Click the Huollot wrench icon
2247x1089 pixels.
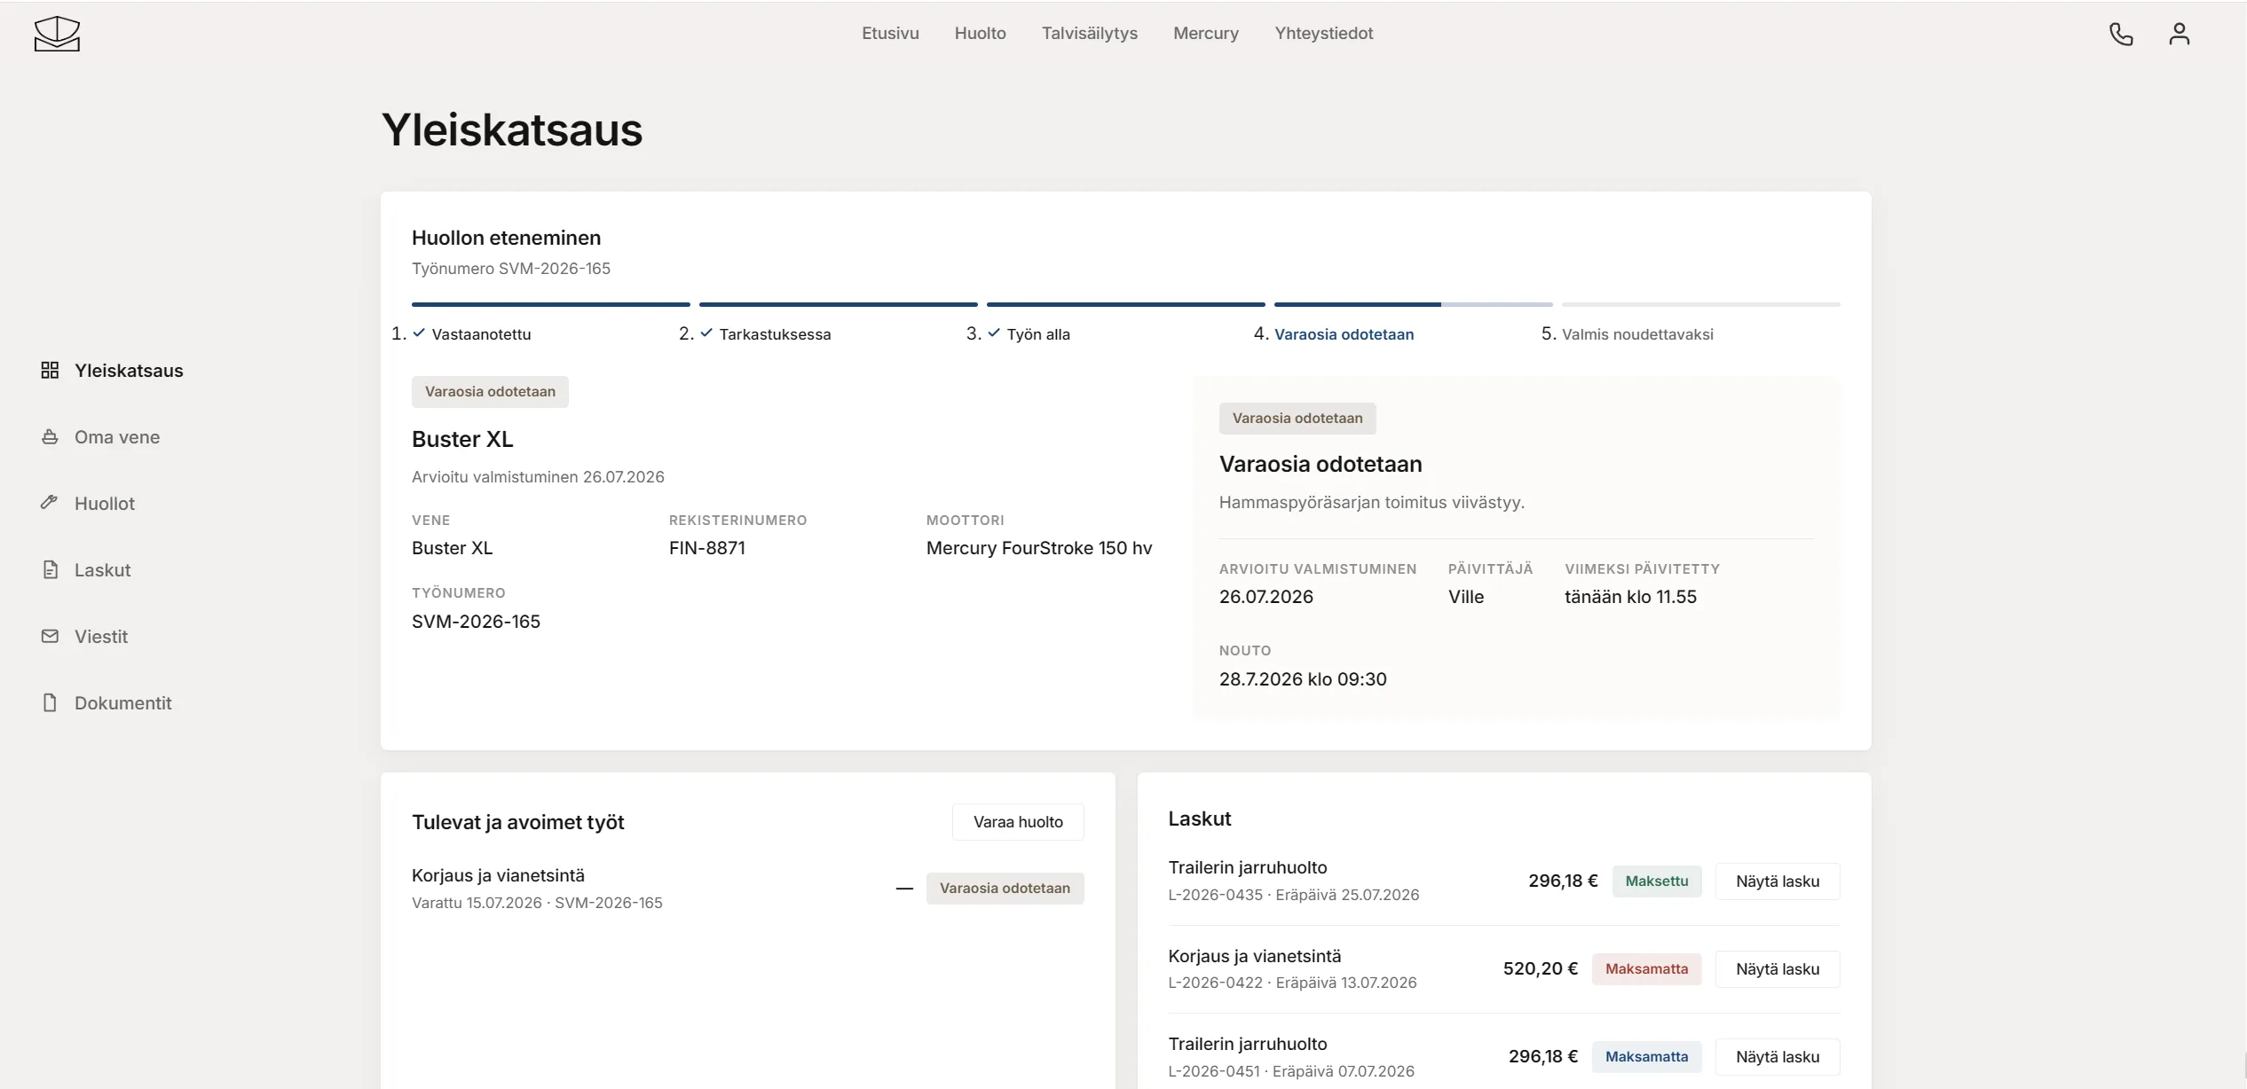(50, 503)
